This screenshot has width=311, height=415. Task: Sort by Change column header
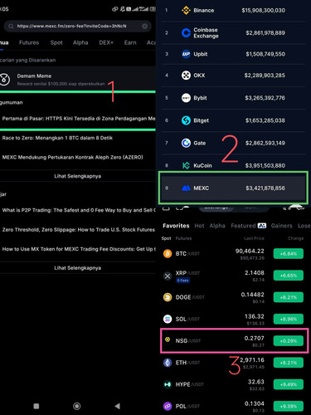click(295, 238)
